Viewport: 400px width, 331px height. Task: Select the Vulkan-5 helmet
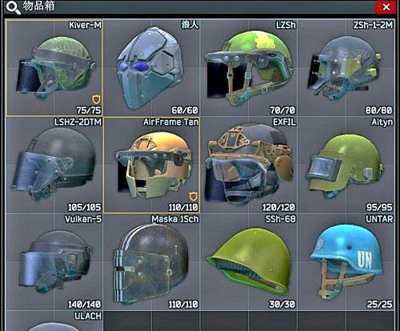pyautogui.click(x=54, y=262)
